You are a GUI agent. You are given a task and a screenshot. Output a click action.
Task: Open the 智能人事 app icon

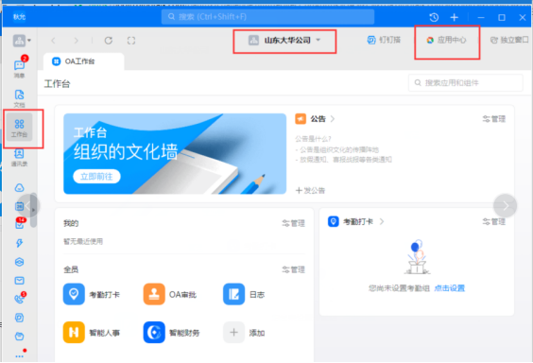(x=74, y=332)
